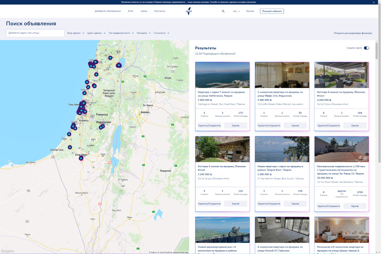Click edit icon on Tiberias sea-view apartment photo
381x254 pixels.
(246, 84)
